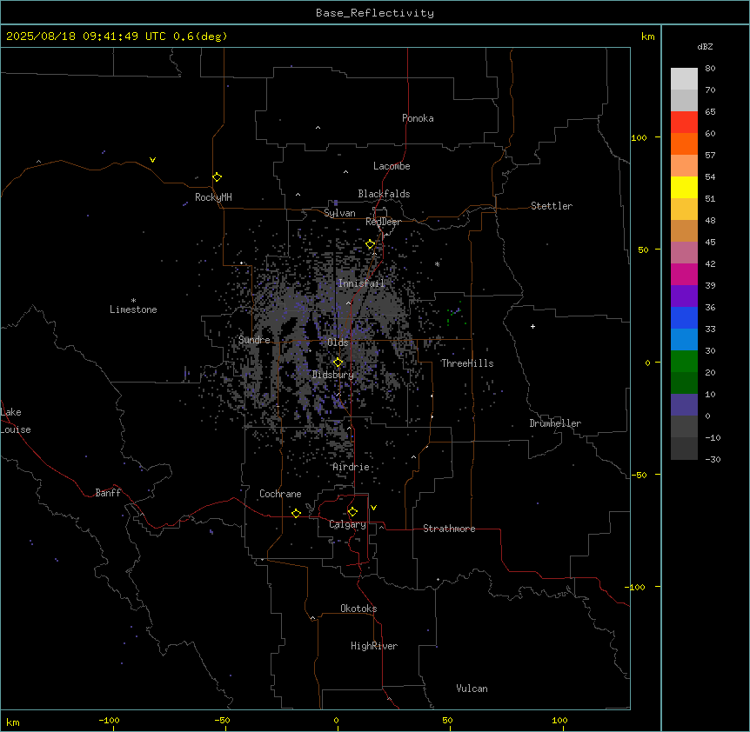This screenshot has width=750, height=732.
Task: Click the yellow diamond marker below Cochrane
Action: pos(296,513)
